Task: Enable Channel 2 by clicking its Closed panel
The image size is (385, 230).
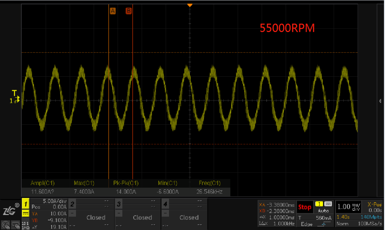Action: tap(96, 218)
